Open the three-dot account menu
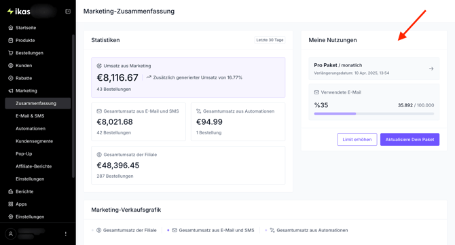This screenshot has height=245, width=455. pyautogui.click(x=66, y=233)
